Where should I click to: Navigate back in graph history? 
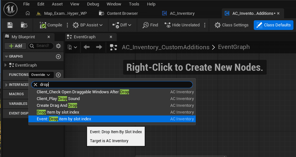(x=87, y=47)
